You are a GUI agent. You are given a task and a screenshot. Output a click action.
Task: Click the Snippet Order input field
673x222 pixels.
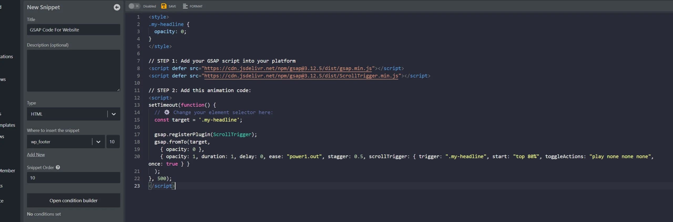(x=74, y=178)
